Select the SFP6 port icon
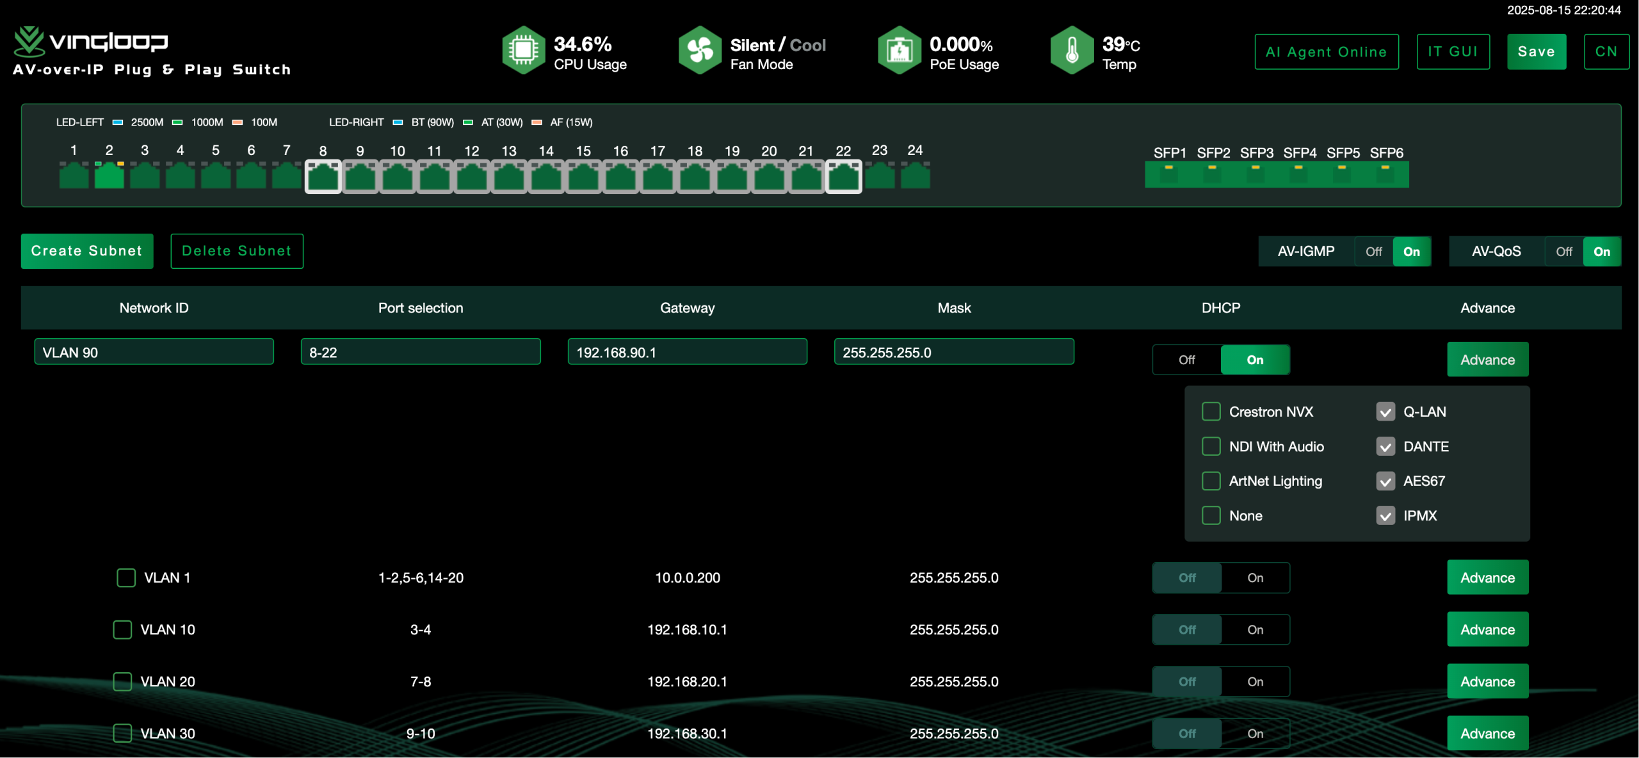This screenshot has height=758, width=1639. coord(1385,174)
